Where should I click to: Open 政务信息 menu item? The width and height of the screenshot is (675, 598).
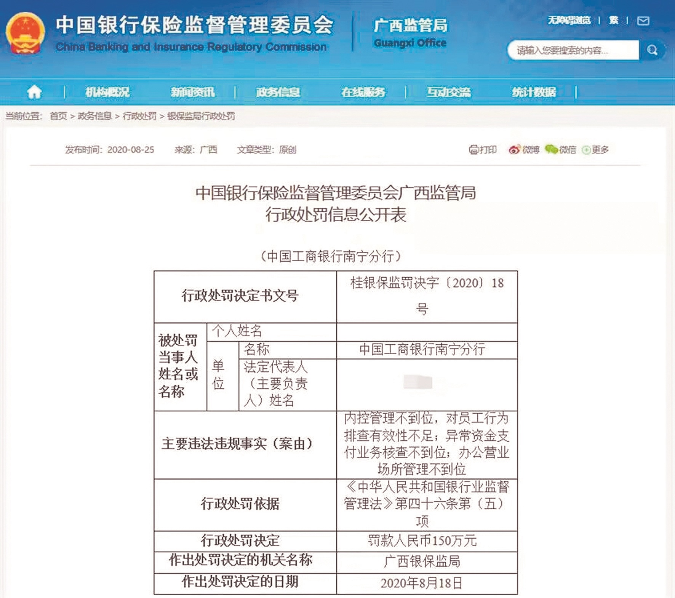pos(278,92)
